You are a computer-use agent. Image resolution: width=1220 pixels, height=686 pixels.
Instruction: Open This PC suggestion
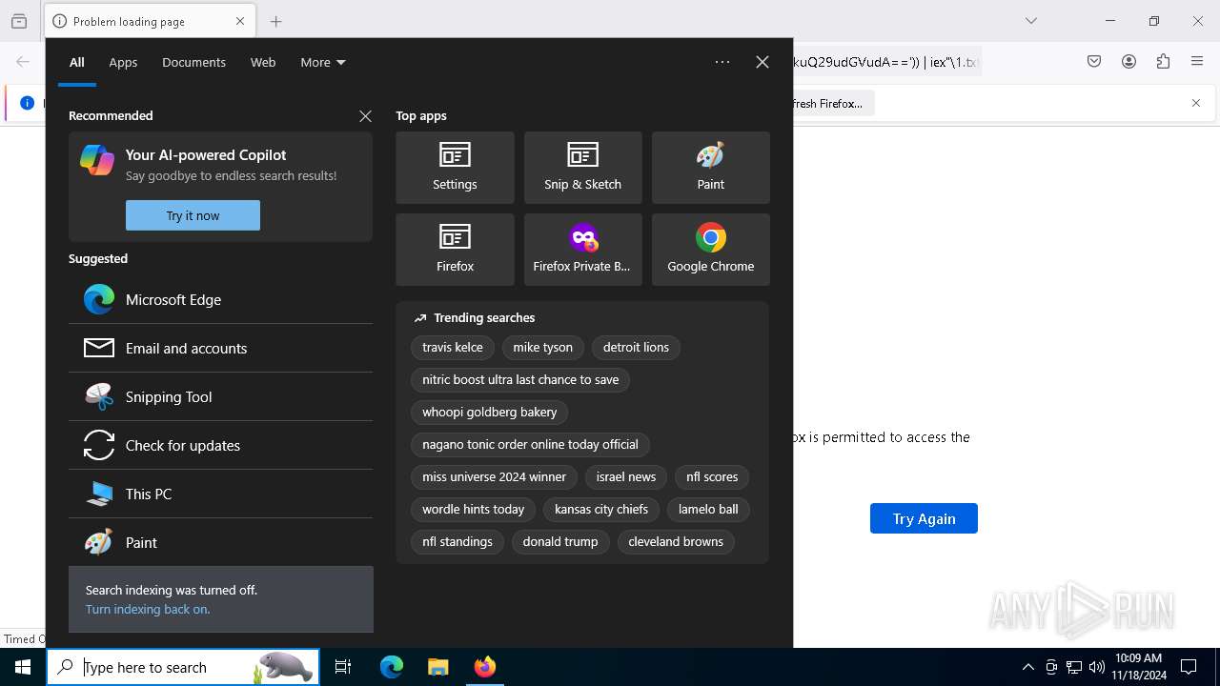pos(220,494)
